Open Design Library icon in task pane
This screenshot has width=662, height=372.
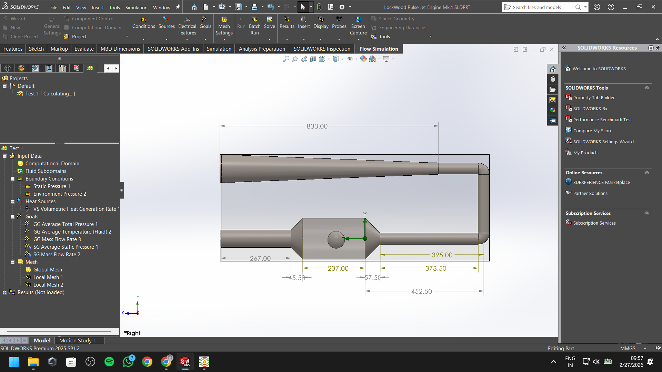coord(553,79)
